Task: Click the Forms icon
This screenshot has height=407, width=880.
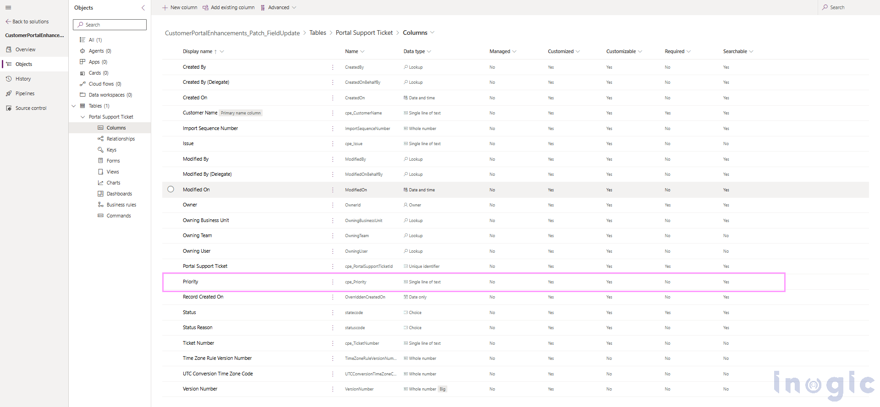Action: point(100,161)
